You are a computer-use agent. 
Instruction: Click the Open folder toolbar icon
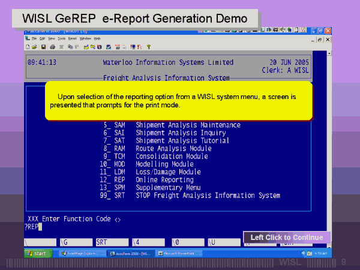35,46
